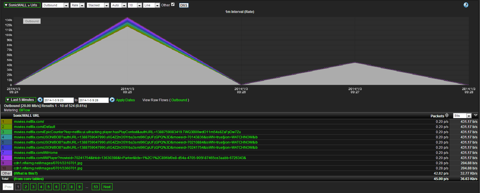Open JSON/BOB URL with movieid 70143836

click(136, 137)
